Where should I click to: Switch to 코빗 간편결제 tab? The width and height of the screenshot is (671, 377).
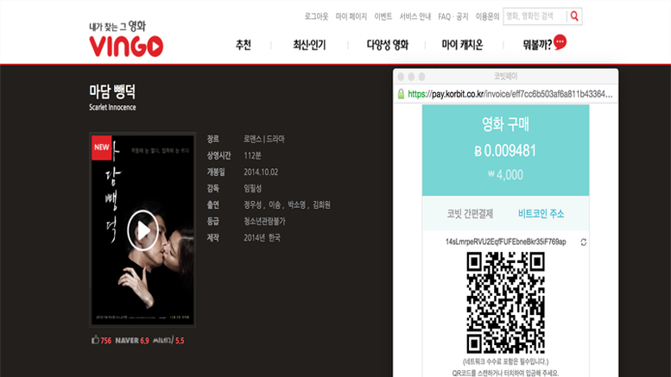tap(470, 214)
